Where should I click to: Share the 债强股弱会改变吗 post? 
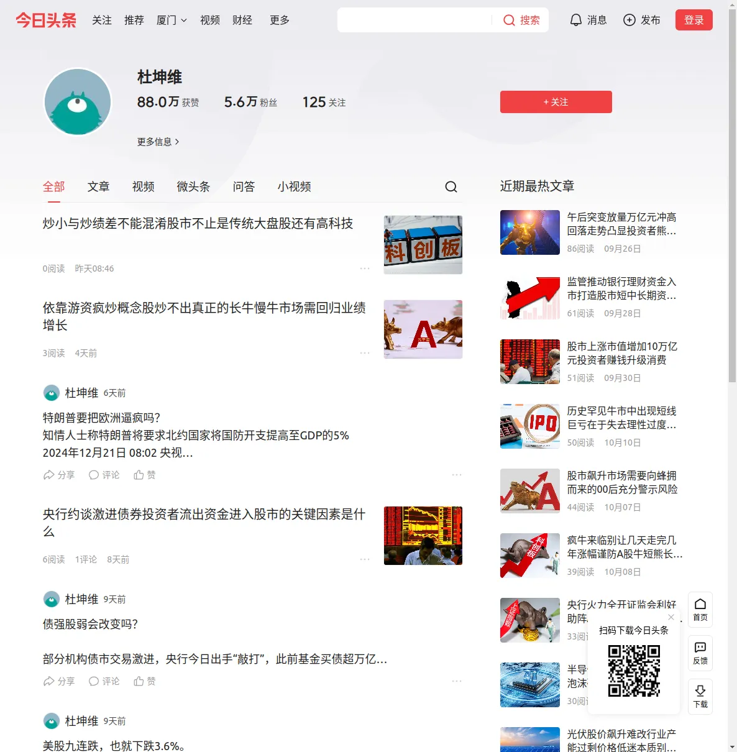point(58,681)
